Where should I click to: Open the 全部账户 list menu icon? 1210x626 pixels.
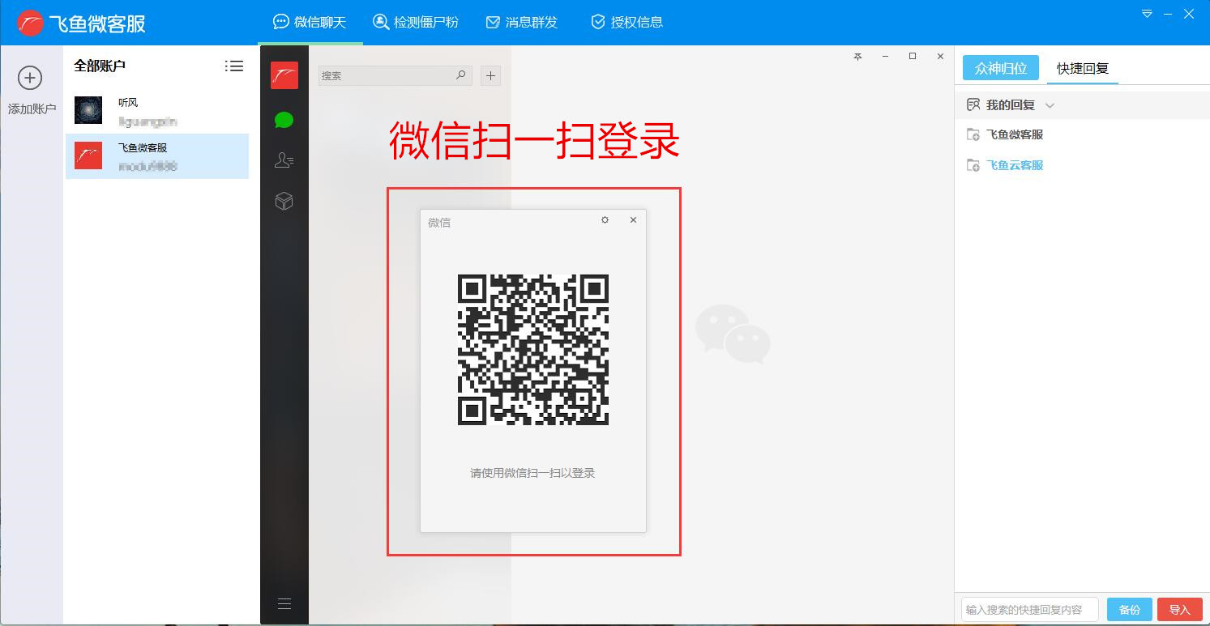(234, 66)
